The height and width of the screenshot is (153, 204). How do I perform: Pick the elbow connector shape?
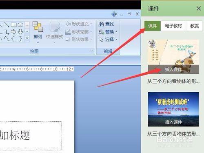click(6, 32)
